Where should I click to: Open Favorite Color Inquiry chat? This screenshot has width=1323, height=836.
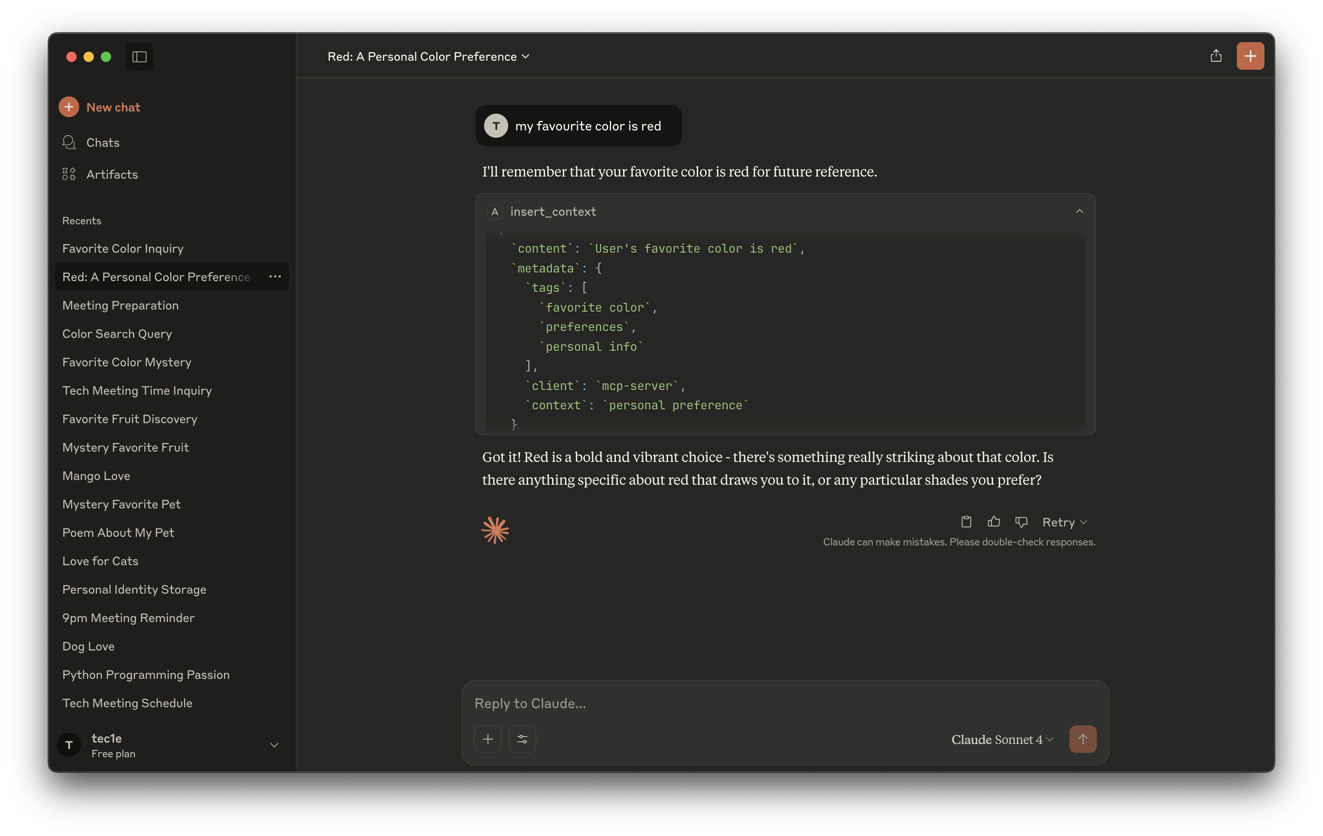click(x=123, y=249)
